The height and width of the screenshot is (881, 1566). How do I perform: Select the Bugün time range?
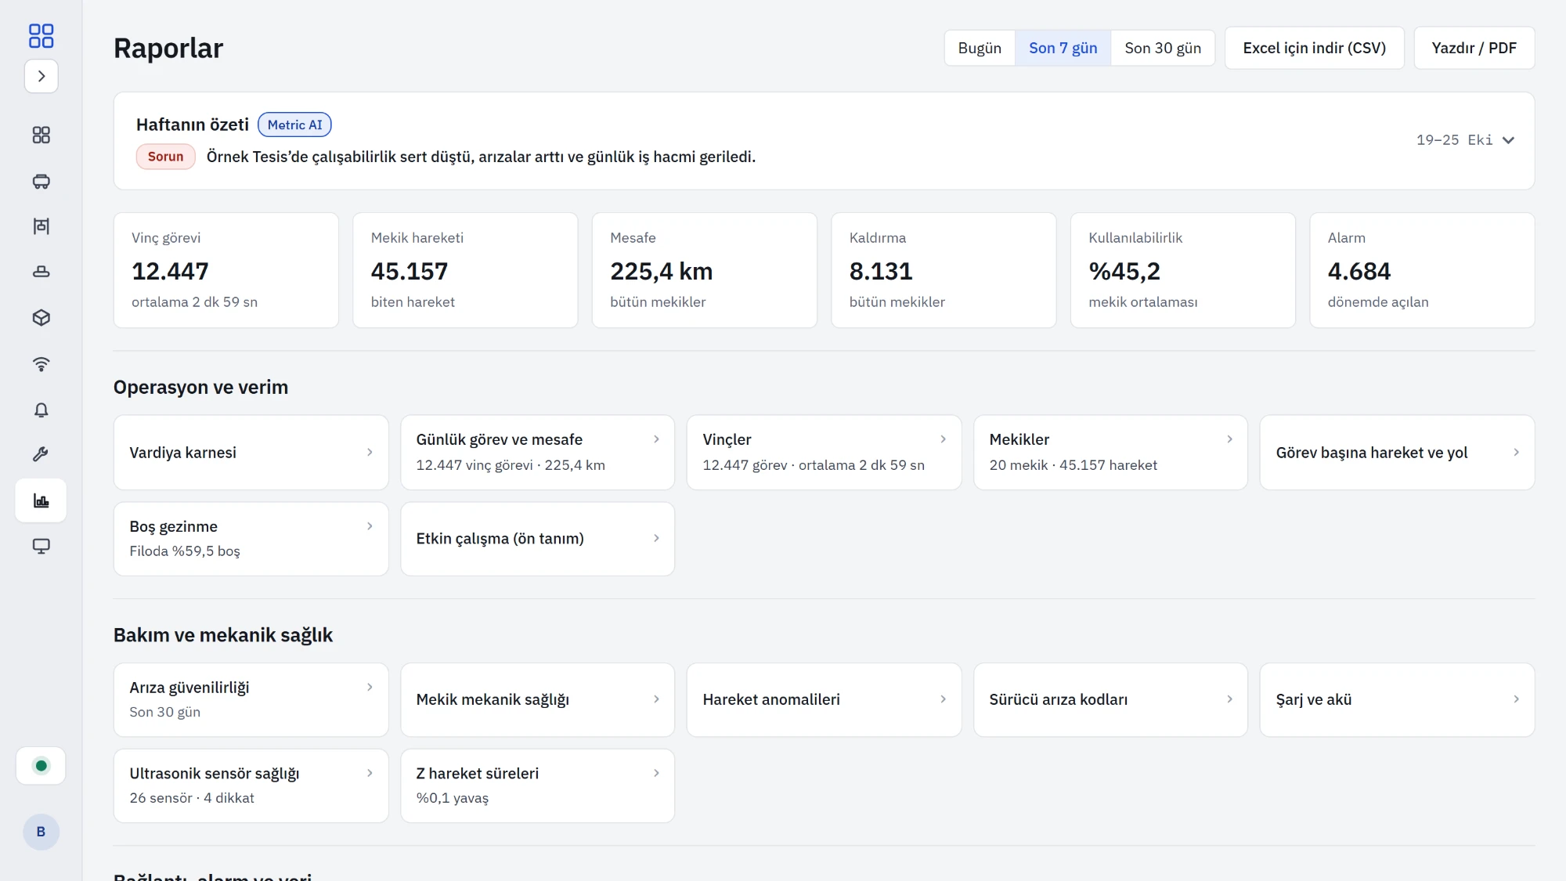click(x=980, y=48)
